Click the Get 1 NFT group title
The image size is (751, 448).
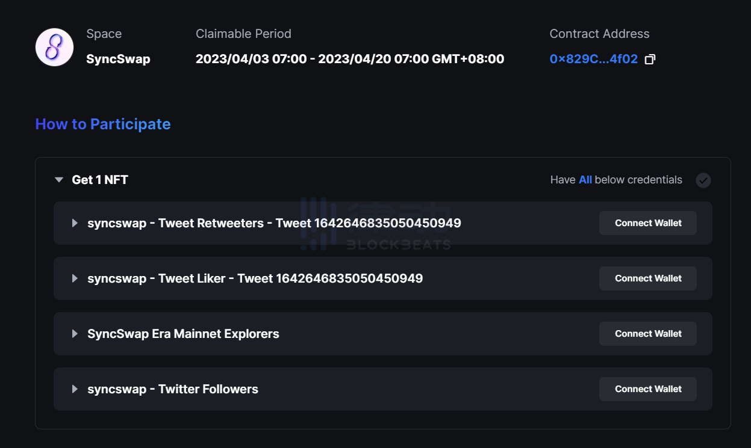click(x=100, y=180)
